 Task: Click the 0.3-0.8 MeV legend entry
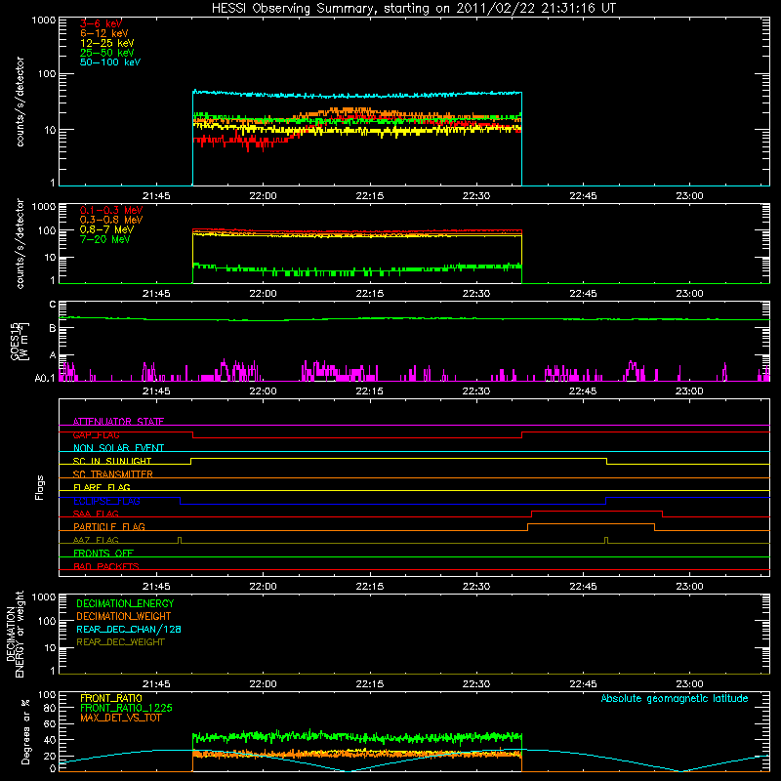pyautogui.click(x=111, y=220)
